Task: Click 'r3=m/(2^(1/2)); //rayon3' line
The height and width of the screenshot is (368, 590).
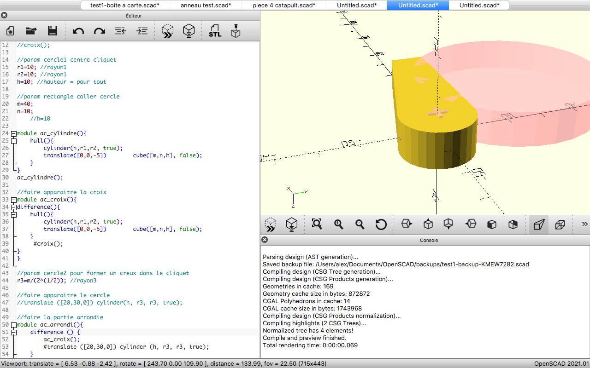Action: [57, 281]
